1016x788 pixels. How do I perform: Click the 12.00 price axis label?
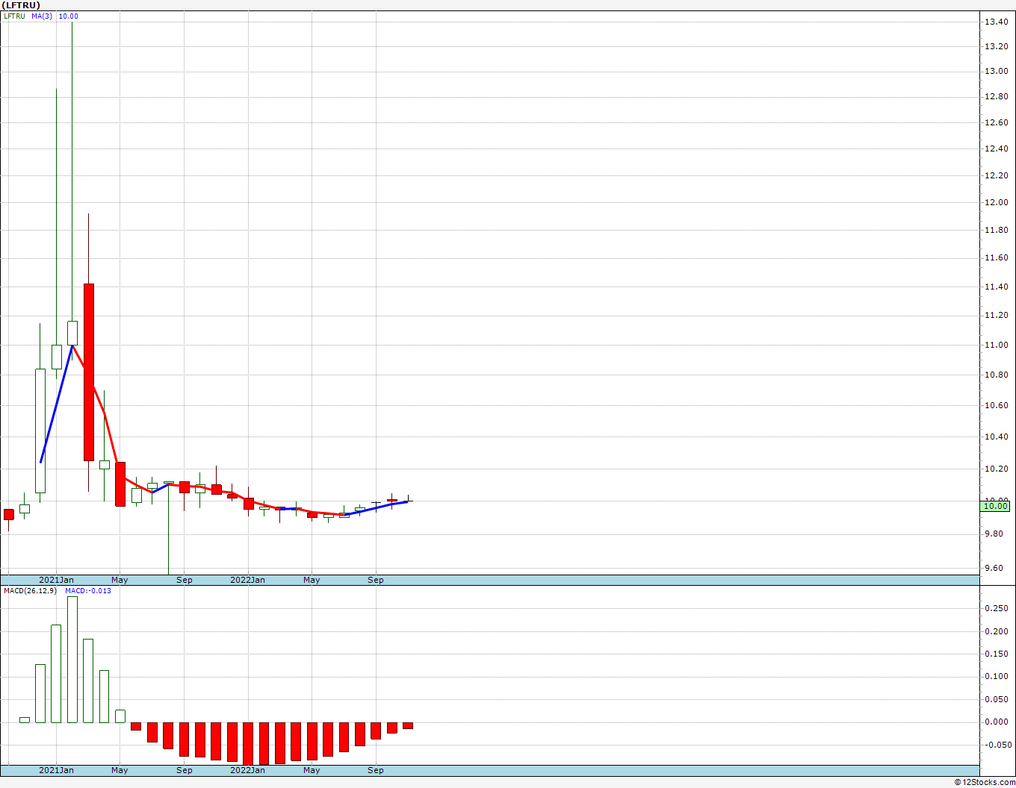[x=995, y=202]
